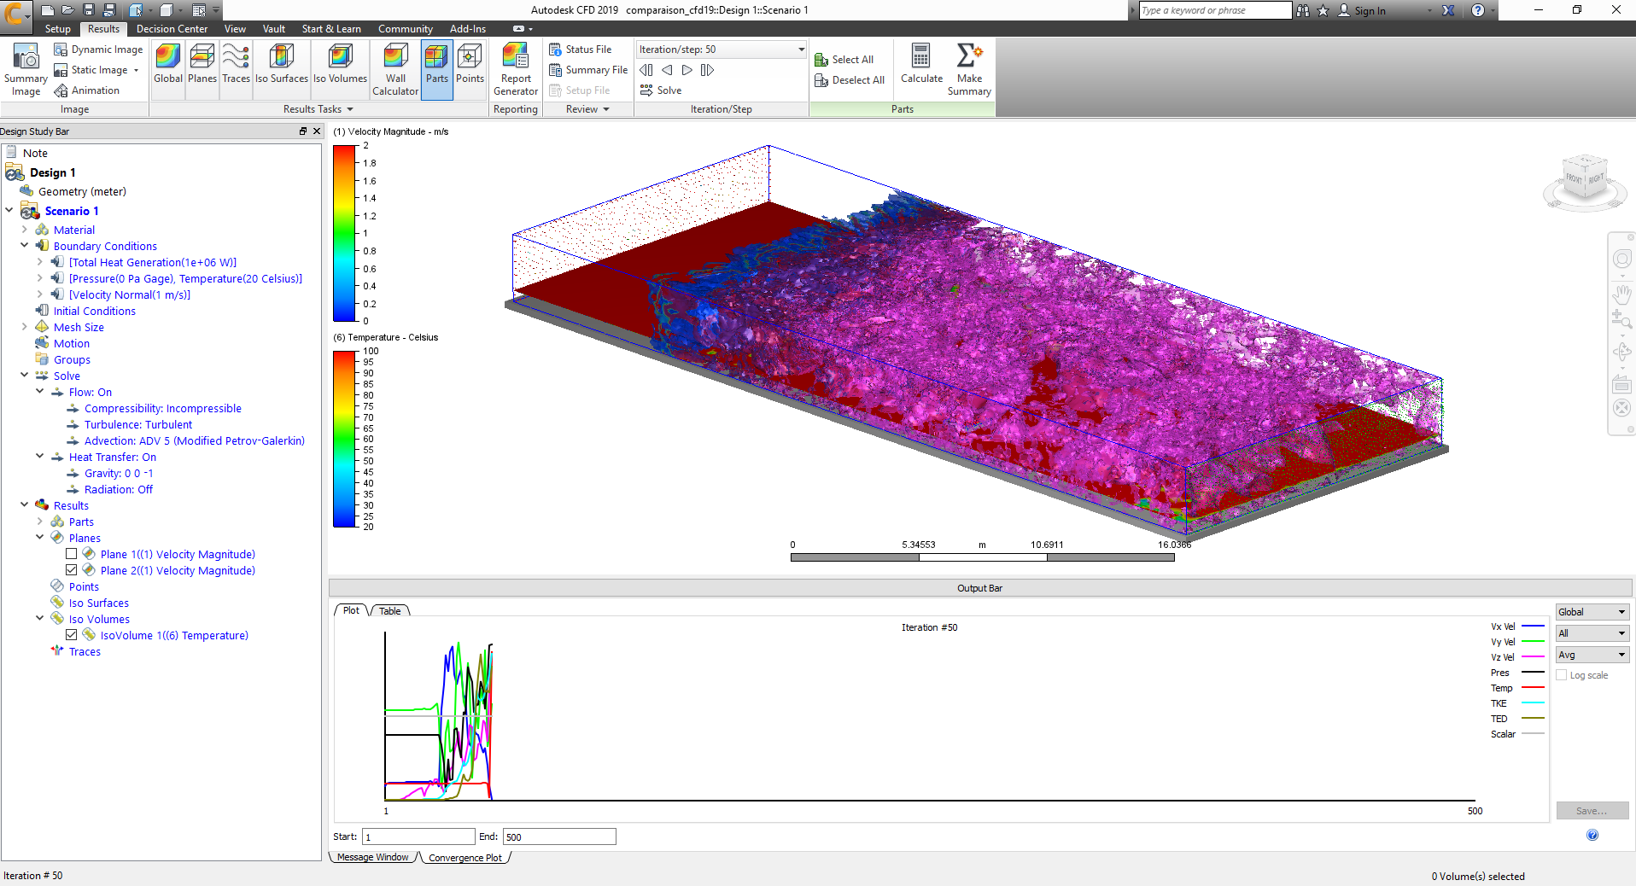This screenshot has height=886, width=1636.
Task: Enable Log scale on convergence plot
Action: 1563,674
